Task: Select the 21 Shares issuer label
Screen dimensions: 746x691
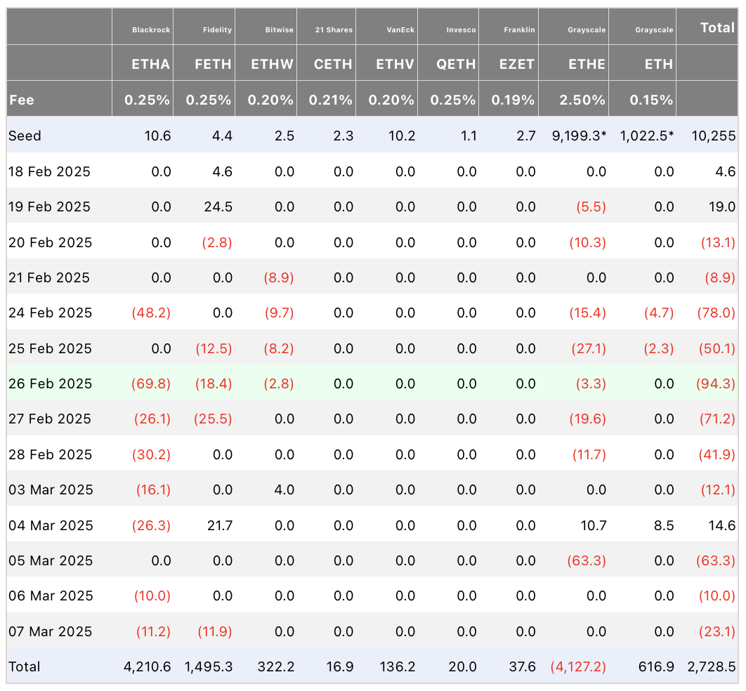Action: click(334, 30)
